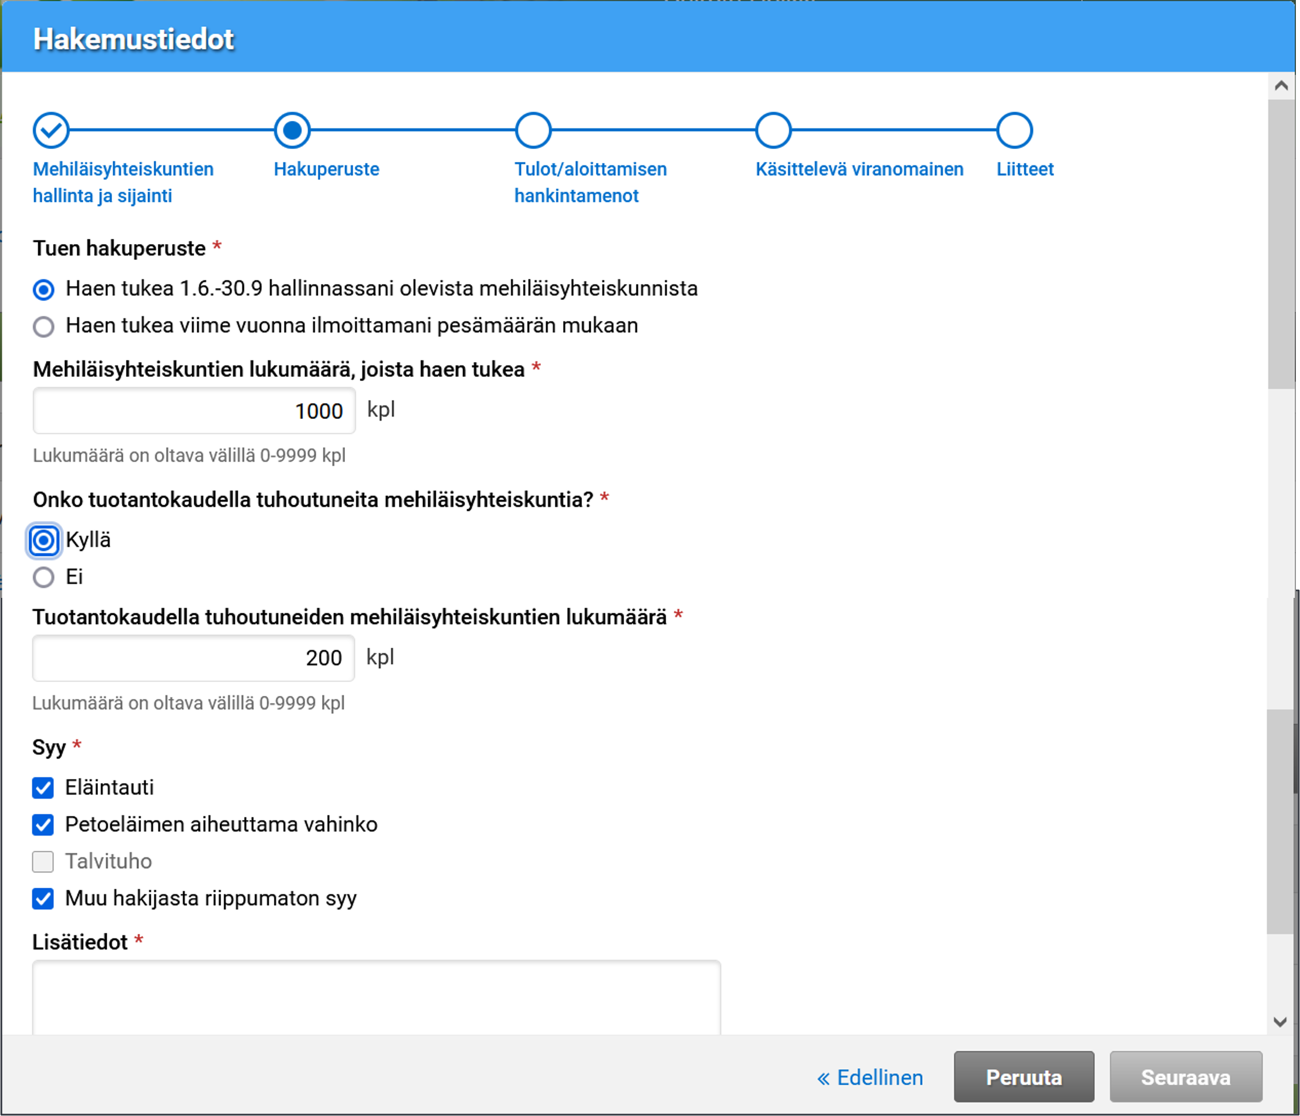Click the active Hakuperuste step circle
Viewport: 1300px width, 1116px height.
292,131
